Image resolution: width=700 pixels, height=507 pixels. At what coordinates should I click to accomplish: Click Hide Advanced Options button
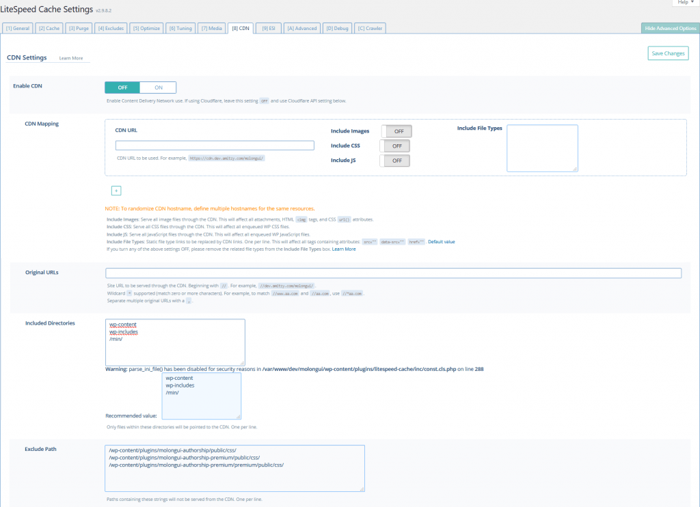tap(670, 28)
